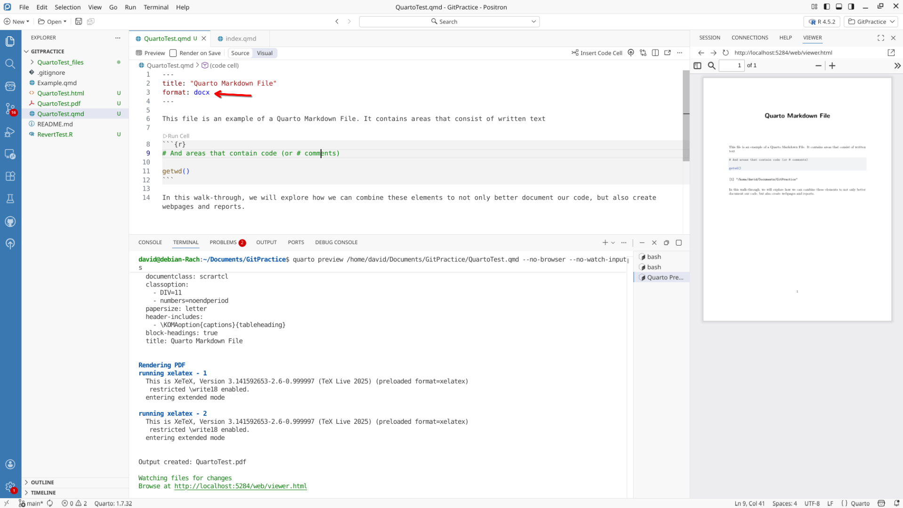903x508 pixels.
Task: Expand the OUTLINE section
Action: pyautogui.click(x=42, y=482)
